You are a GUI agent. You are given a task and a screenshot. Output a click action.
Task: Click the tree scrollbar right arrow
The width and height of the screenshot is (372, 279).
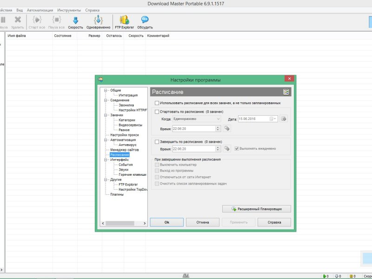click(x=145, y=223)
